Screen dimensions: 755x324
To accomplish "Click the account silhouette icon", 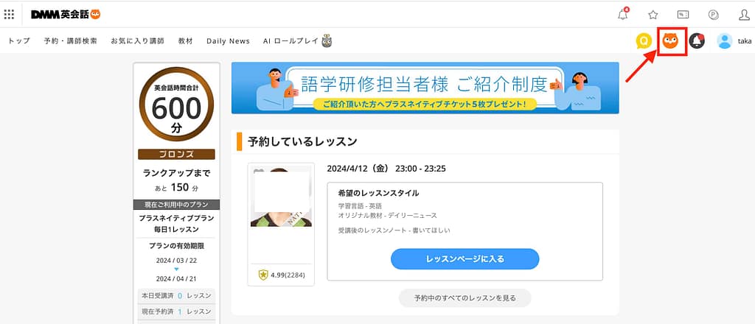I will tap(743, 14).
